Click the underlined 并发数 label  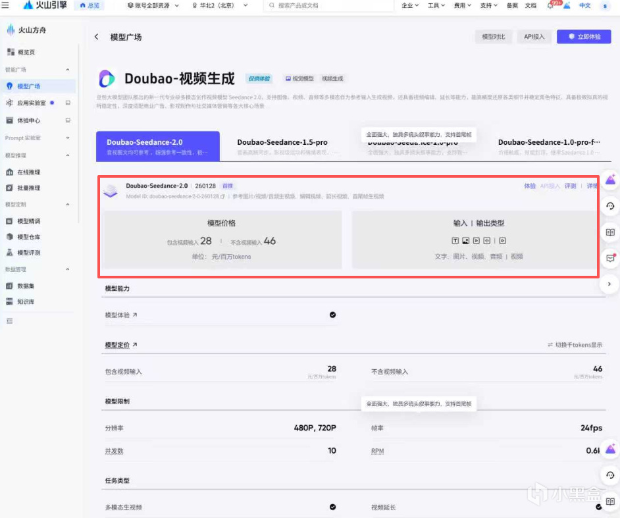pos(115,451)
